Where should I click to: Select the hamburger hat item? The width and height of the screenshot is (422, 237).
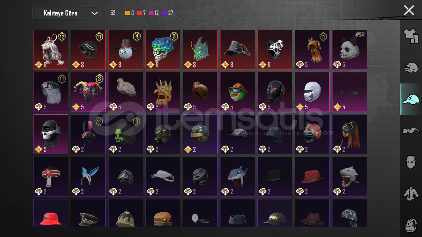tap(163, 213)
